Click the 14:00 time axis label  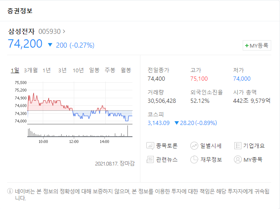[x=104, y=142]
